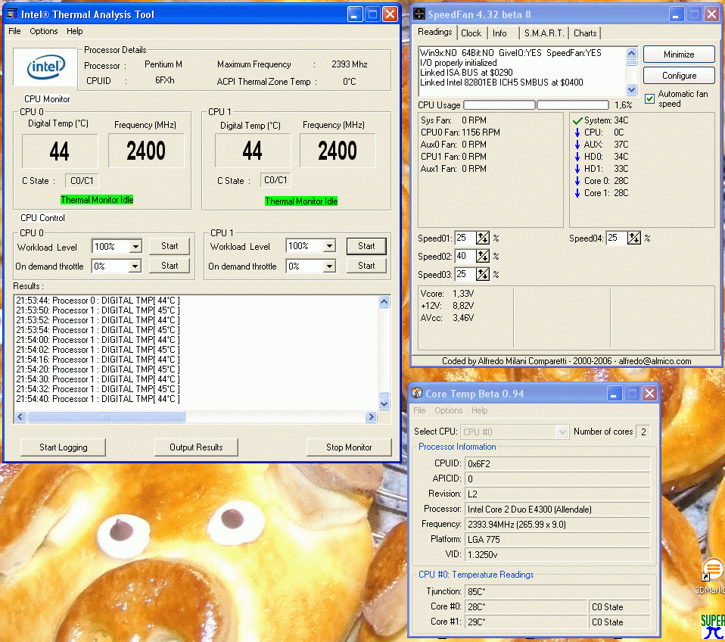Toggle the Automatic fan speed checkbox
Screen dimensions: 725x642
coord(649,98)
